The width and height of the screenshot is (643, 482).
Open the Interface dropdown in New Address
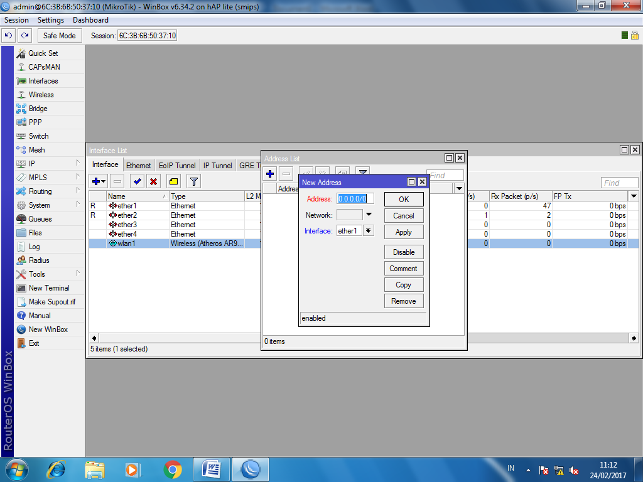click(369, 231)
